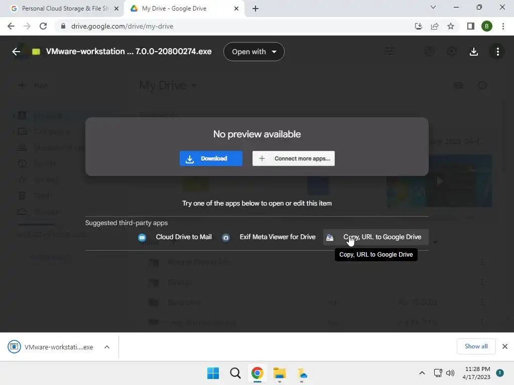Click the download icon in preview toolbar
The height and width of the screenshot is (385, 514).
(474, 52)
